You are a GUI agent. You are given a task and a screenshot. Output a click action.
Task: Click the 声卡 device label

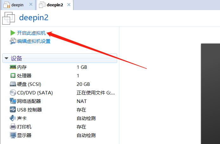(x=22, y=118)
